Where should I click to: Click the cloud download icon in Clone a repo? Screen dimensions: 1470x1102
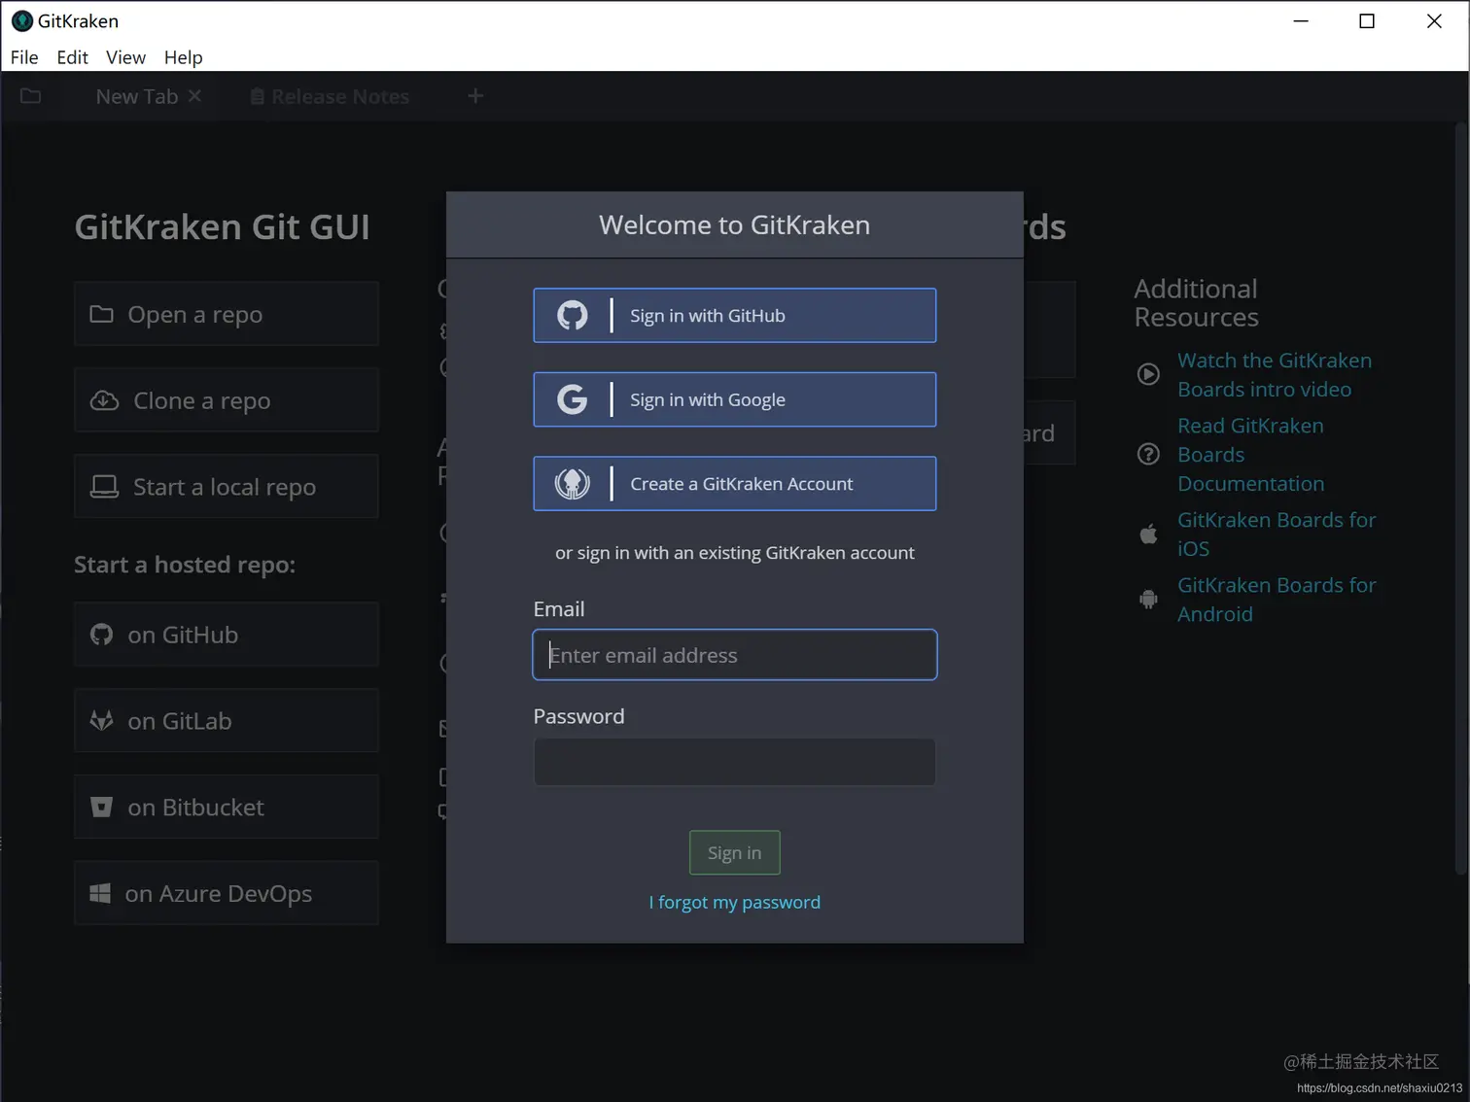point(104,400)
